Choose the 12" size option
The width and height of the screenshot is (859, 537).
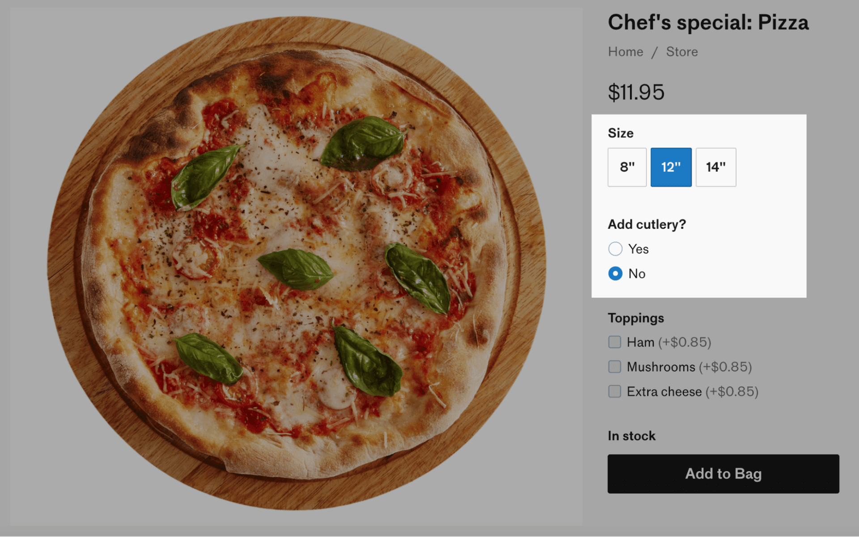point(671,167)
